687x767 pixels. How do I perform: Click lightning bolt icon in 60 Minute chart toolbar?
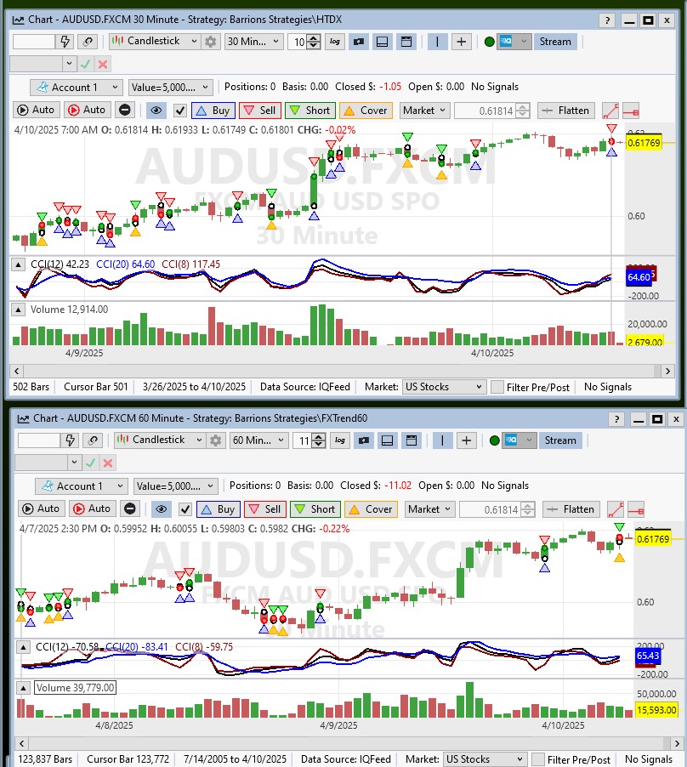coord(70,440)
